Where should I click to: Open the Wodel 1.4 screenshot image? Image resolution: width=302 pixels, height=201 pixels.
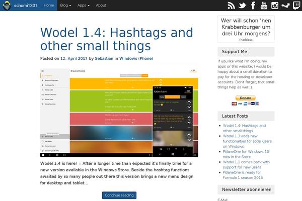tap(119, 113)
